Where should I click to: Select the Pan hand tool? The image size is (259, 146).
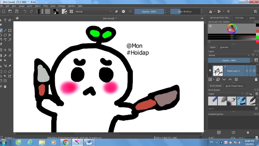pos(5,86)
